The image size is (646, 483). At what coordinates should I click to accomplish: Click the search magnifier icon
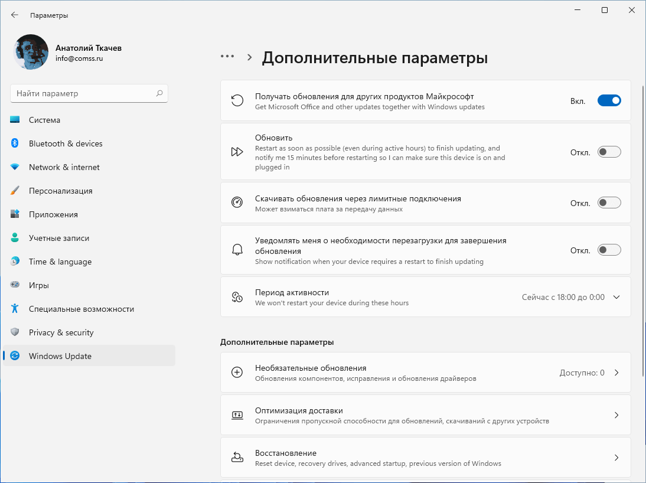pyautogui.click(x=159, y=93)
